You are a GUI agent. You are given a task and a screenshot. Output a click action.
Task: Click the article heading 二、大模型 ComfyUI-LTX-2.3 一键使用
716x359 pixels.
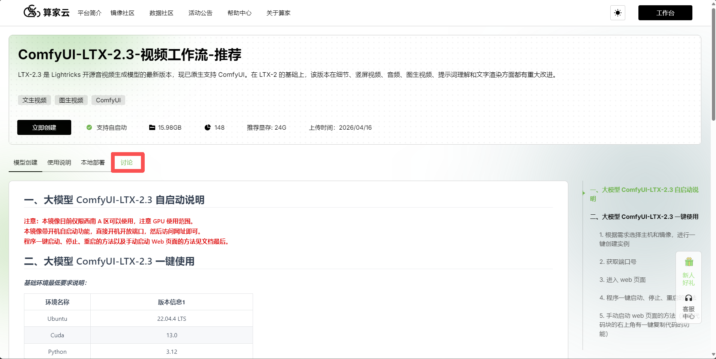[x=109, y=261]
